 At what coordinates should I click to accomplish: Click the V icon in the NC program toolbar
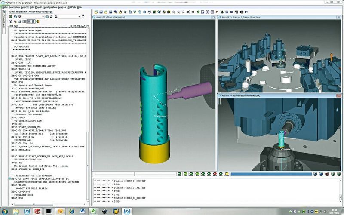pyautogui.click(x=19, y=17)
